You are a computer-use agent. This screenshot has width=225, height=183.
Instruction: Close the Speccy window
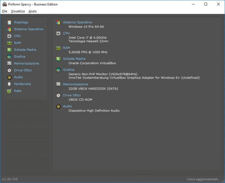point(218,4)
